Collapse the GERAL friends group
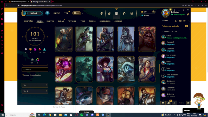The image size is (208, 117). [162, 31]
